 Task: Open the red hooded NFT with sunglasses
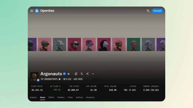coord(74,44)
